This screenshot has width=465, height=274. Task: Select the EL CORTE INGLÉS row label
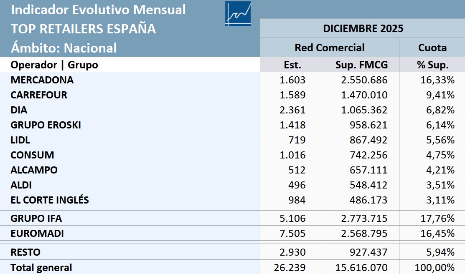pyautogui.click(x=50, y=200)
